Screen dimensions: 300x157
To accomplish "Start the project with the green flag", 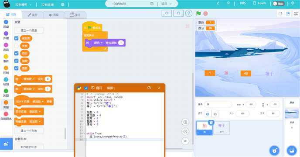I will click(198, 13).
